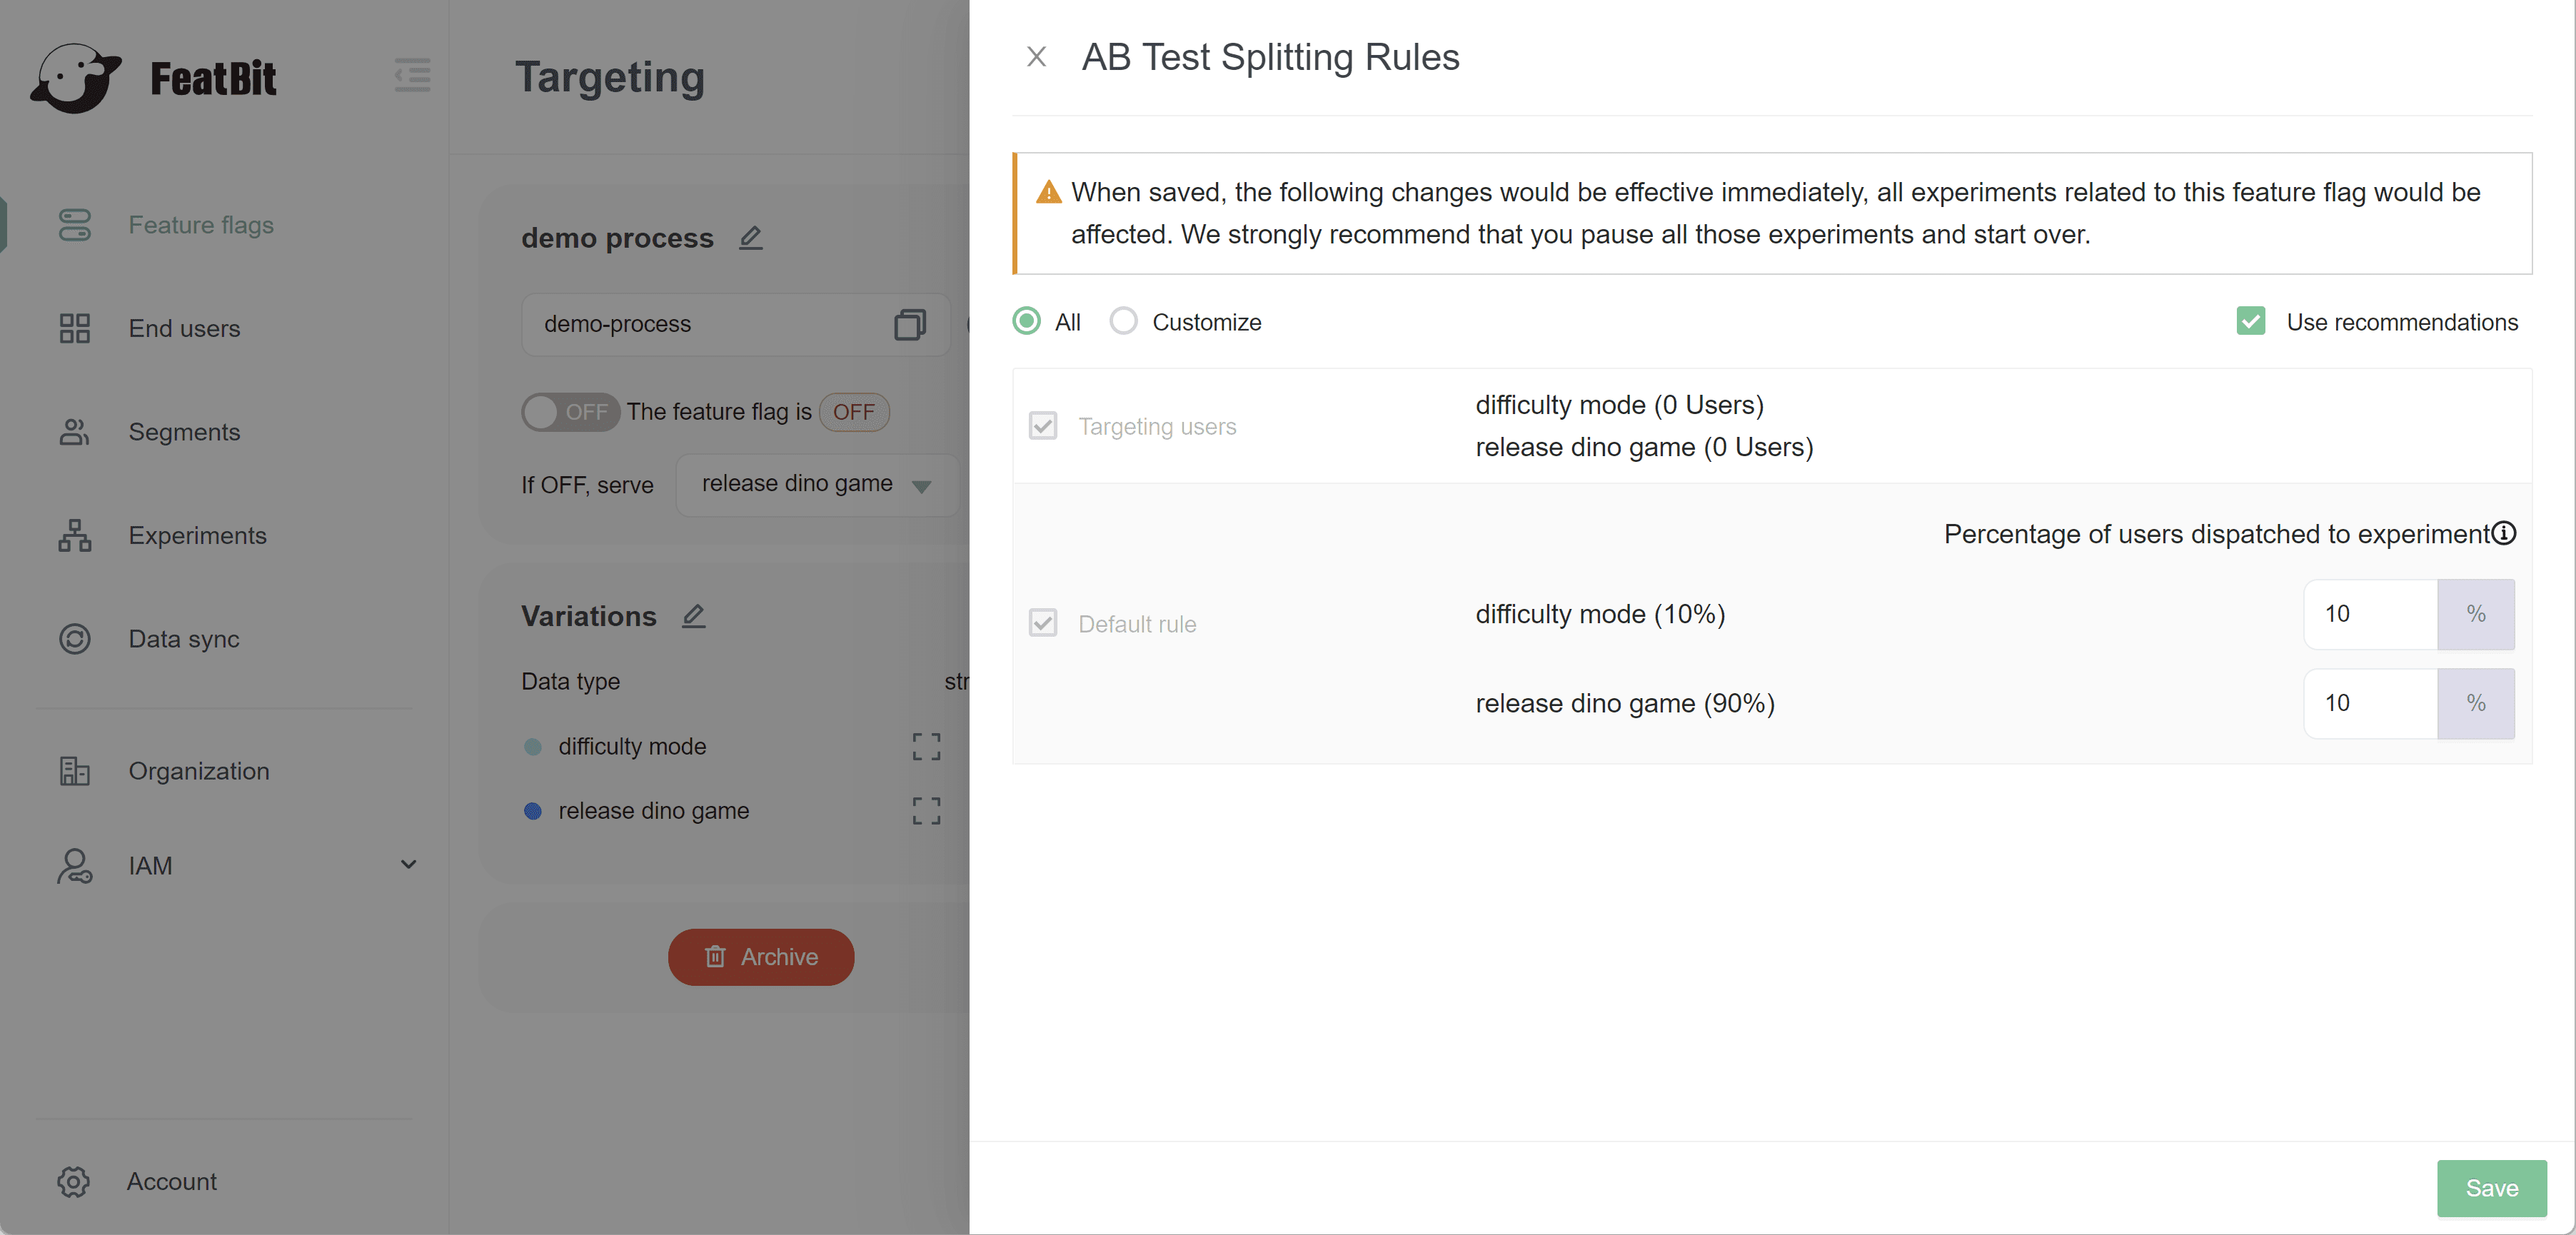This screenshot has height=1235, width=2576.
Task: Expand the difficulty mode variation value
Action: [x=926, y=746]
